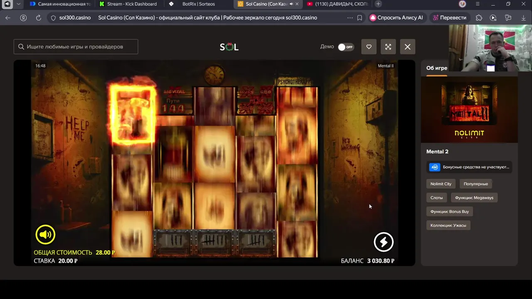The width and height of the screenshot is (532, 299).
Task: Click the search field for games and providers
Action: (76, 47)
